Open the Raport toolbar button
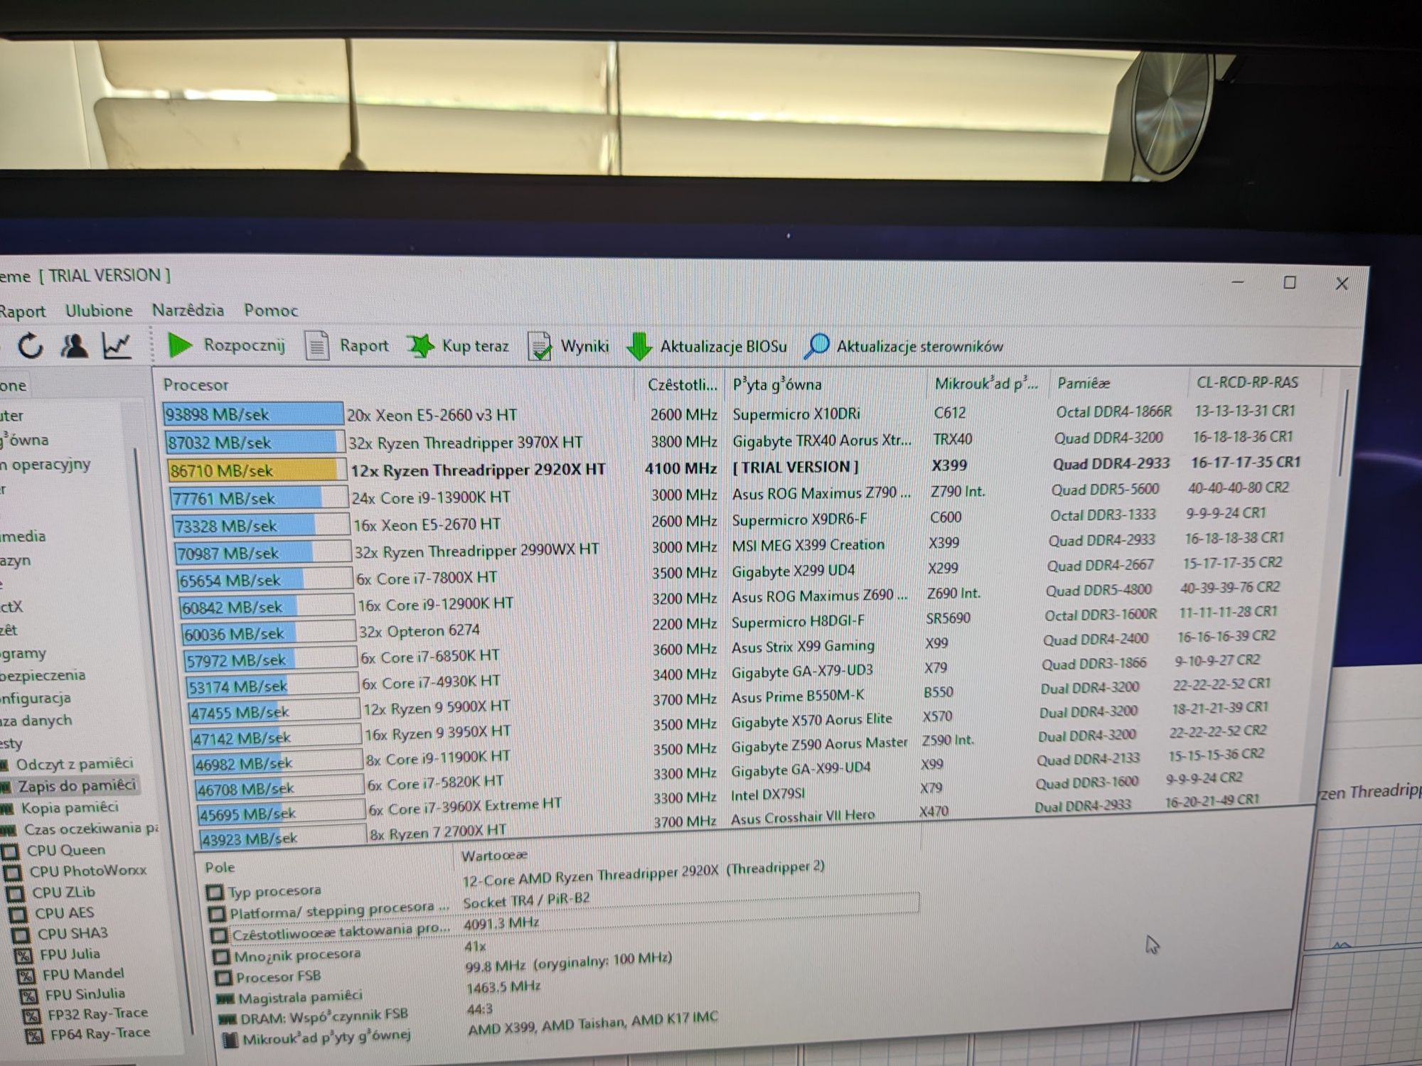This screenshot has height=1066, width=1422. pos(348,346)
